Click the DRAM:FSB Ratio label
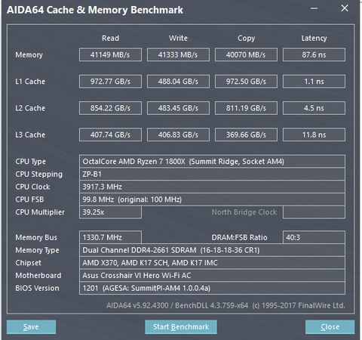 point(239,237)
